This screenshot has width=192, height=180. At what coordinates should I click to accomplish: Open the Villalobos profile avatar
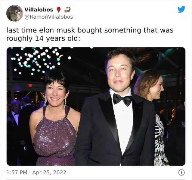(14, 13)
